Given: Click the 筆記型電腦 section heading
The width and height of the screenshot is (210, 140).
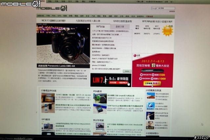Looking at the screenshot, I should click(98, 120).
